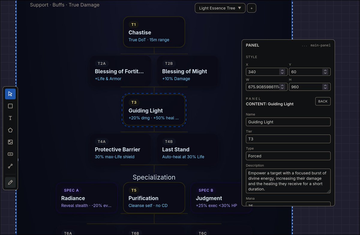Open the Light Essence Tree dropdown

[220, 8]
